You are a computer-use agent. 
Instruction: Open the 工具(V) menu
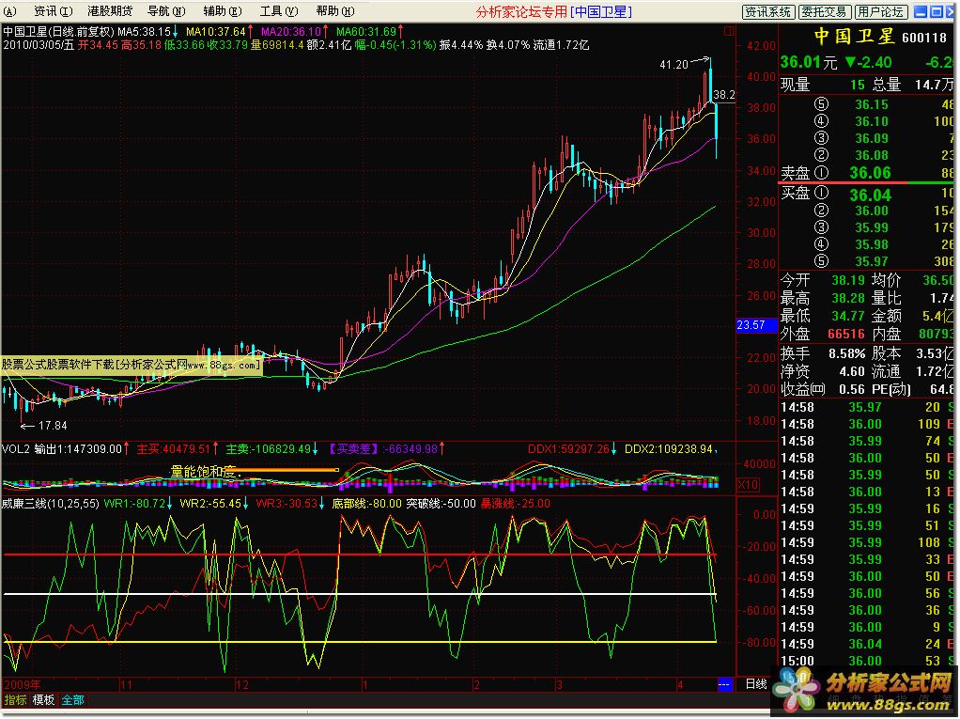tap(279, 11)
